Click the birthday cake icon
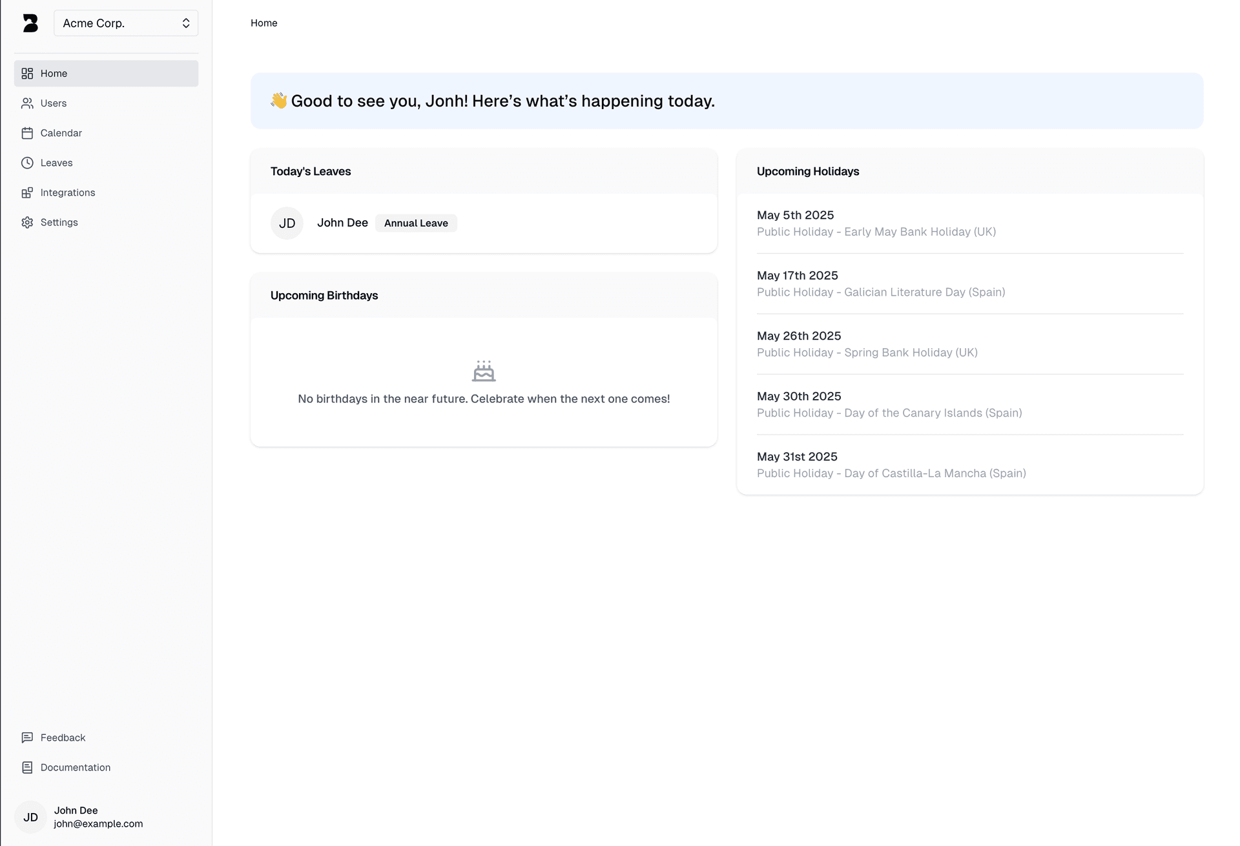This screenshot has height=846, width=1240. (x=483, y=371)
